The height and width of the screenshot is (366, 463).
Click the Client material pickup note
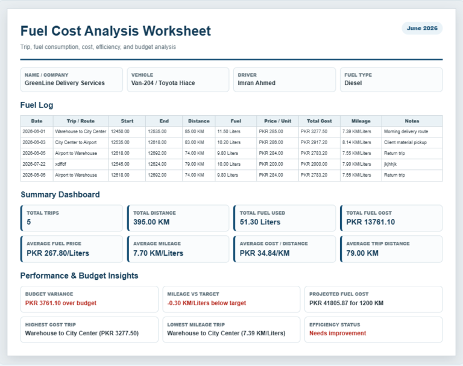412,143
